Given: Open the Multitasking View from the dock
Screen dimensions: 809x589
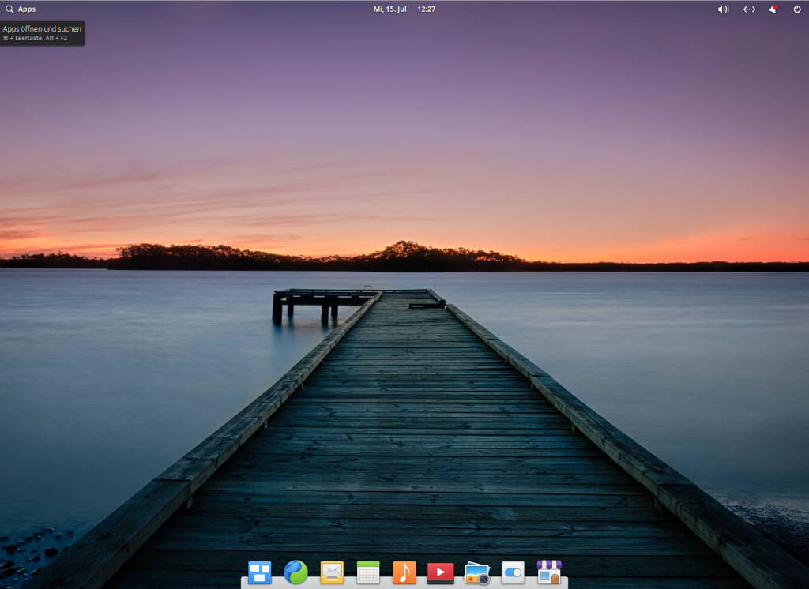Looking at the screenshot, I should 259,572.
